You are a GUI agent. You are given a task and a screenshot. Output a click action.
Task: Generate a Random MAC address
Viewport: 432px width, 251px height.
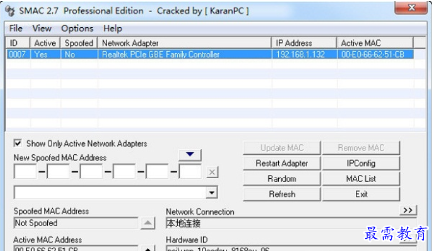[x=282, y=179]
